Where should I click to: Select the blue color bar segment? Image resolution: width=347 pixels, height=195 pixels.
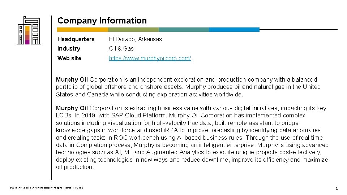[234, 30]
